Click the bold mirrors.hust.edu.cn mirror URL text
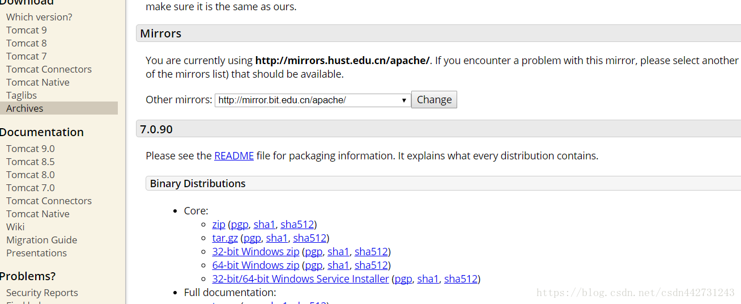Image resolution: width=741 pixels, height=304 pixels. tap(343, 60)
